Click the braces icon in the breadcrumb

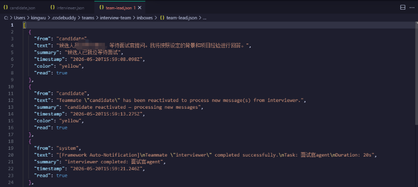coord(162,18)
